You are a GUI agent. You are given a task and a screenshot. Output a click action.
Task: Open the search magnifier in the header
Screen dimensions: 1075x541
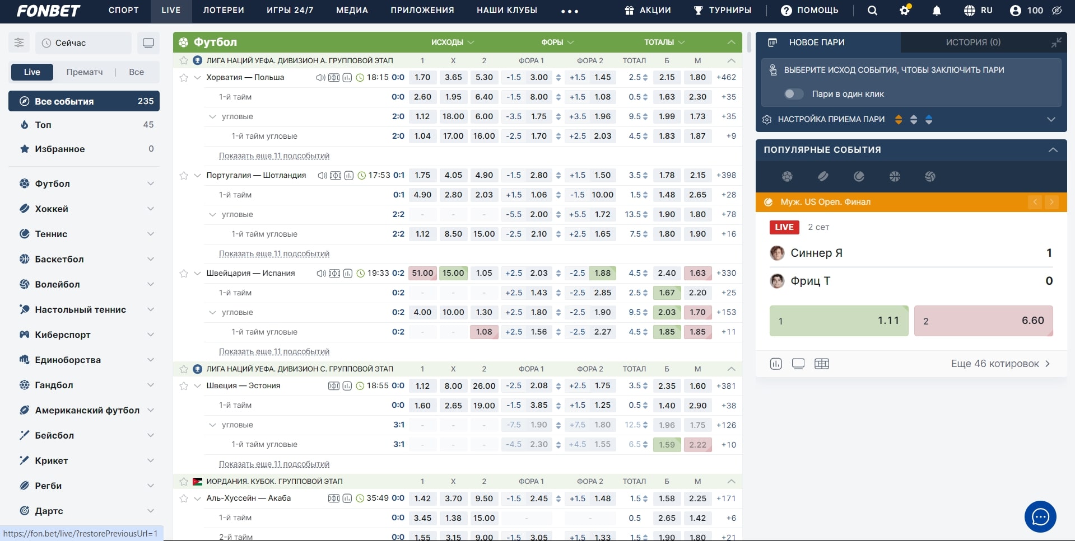point(872,11)
